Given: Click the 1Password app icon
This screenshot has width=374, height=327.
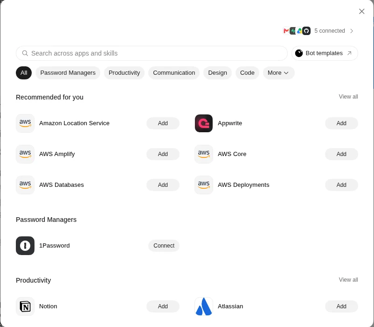Looking at the screenshot, I should point(25,246).
